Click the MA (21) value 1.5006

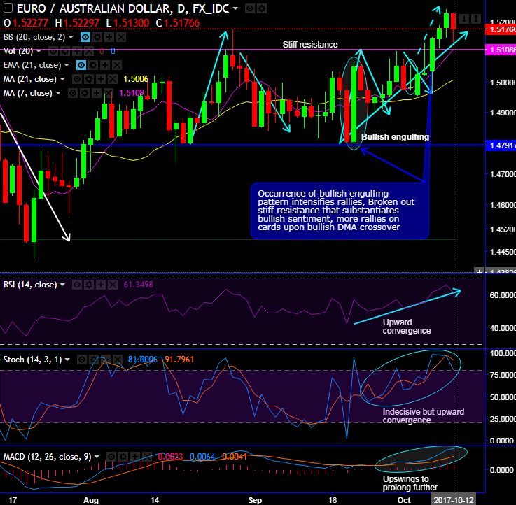tap(136, 79)
